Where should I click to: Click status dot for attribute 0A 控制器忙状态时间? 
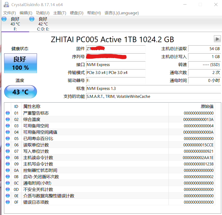coord(8,170)
